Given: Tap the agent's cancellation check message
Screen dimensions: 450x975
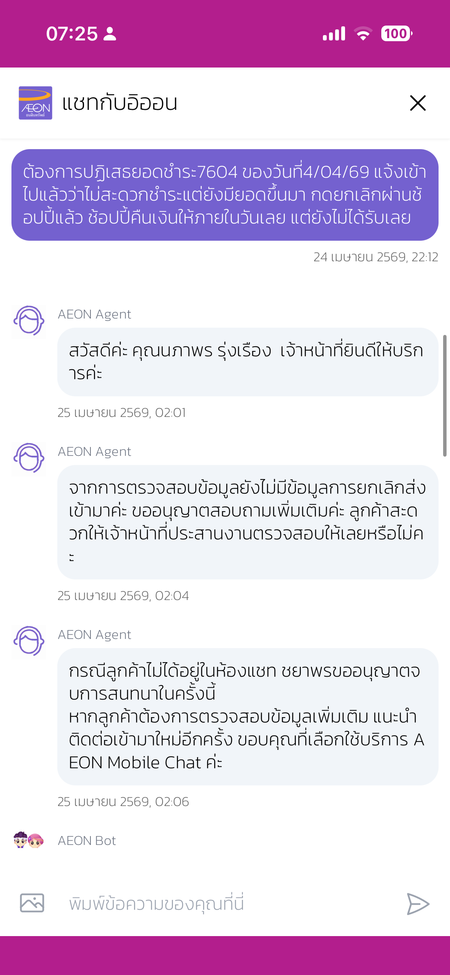Looking at the screenshot, I should click(247, 522).
